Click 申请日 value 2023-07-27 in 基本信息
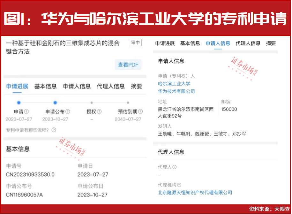This screenshot has height=214, width=292. pos(93,175)
